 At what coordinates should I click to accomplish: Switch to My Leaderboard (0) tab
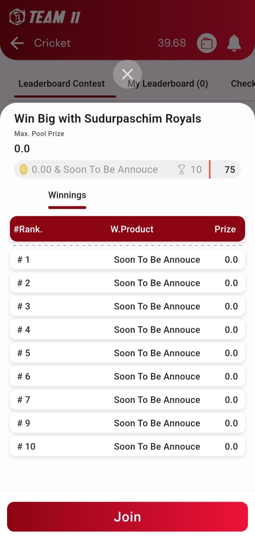[168, 84]
